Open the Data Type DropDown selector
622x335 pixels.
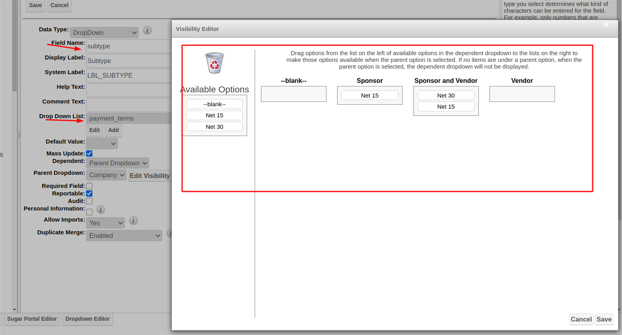pyautogui.click(x=104, y=32)
